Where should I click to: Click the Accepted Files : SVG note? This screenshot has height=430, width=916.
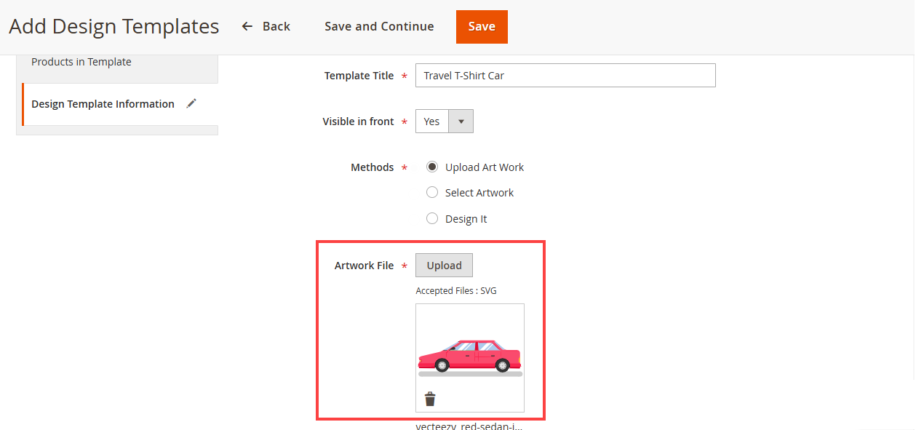456,291
